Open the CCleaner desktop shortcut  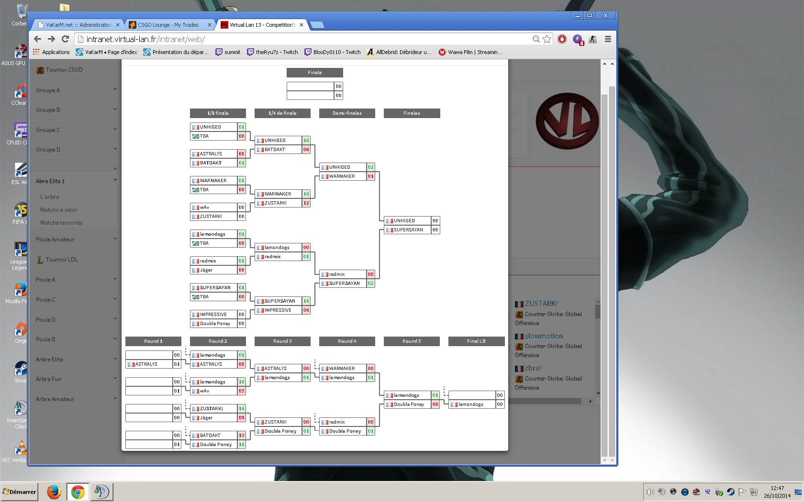[20, 95]
